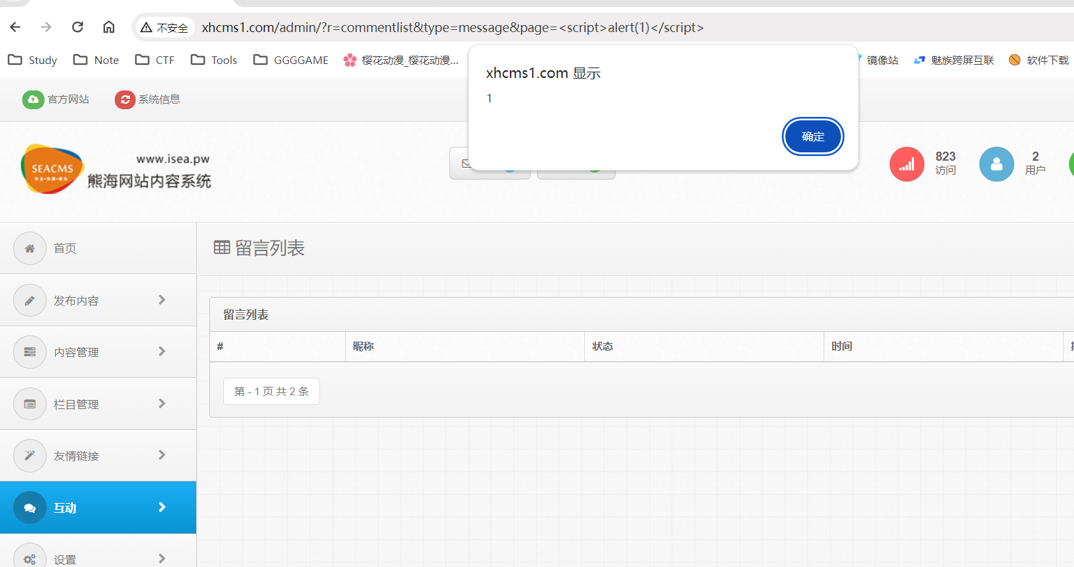The image size is (1074, 567).
Task: Confirm the alert with 确定
Action: 812,136
